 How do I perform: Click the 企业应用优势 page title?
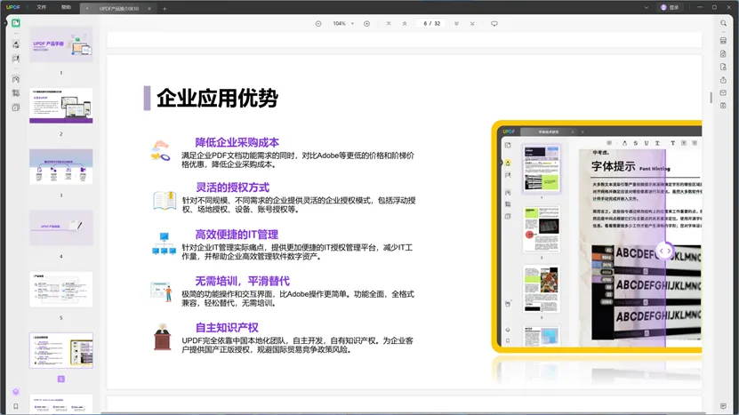point(217,98)
